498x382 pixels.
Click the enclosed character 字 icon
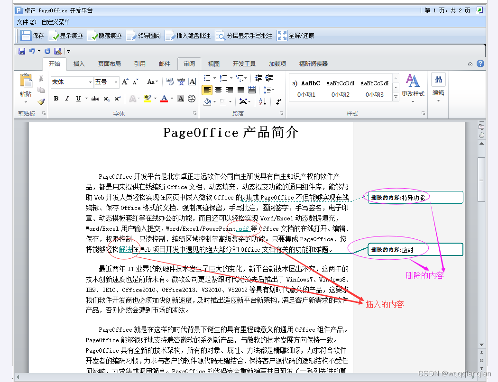click(192, 99)
